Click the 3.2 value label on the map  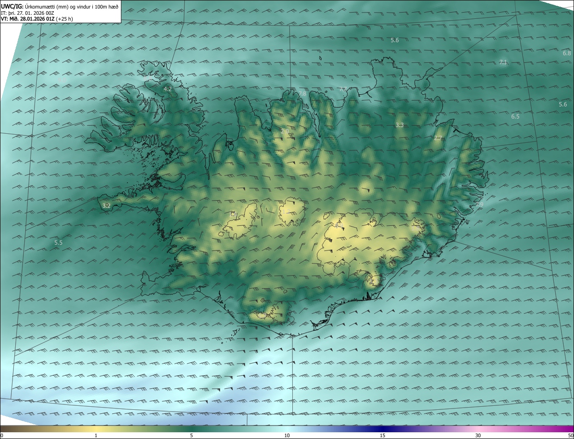[106, 206]
